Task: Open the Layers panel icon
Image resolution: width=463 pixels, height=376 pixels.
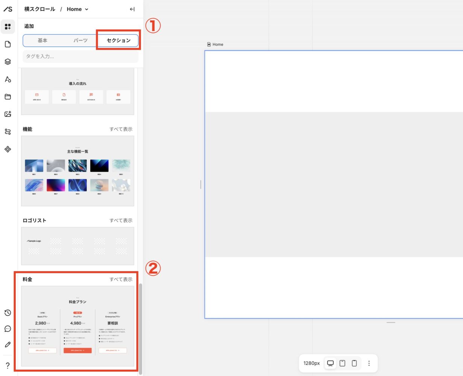Action: click(x=8, y=62)
